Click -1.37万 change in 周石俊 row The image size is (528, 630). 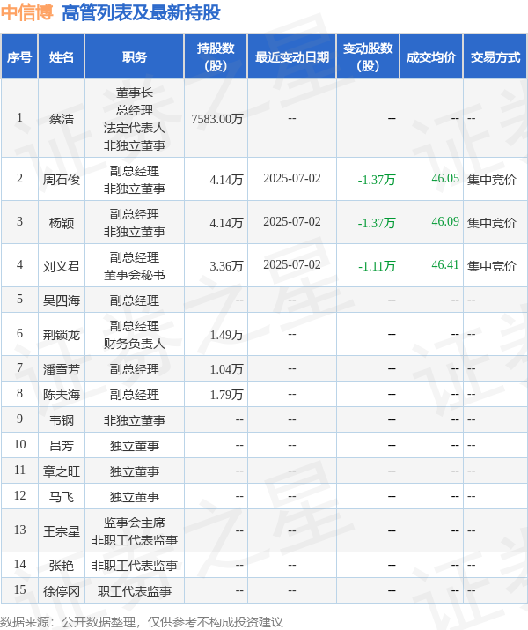(x=377, y=179)
